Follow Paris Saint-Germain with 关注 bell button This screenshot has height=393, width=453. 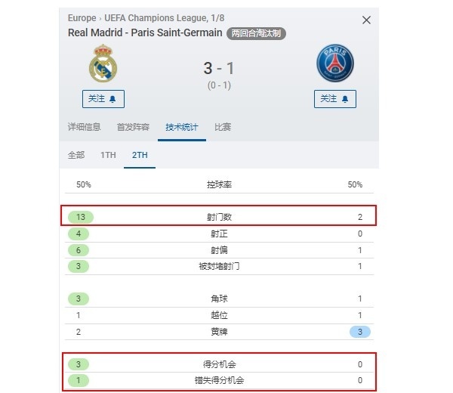click(x=335, y=99)
